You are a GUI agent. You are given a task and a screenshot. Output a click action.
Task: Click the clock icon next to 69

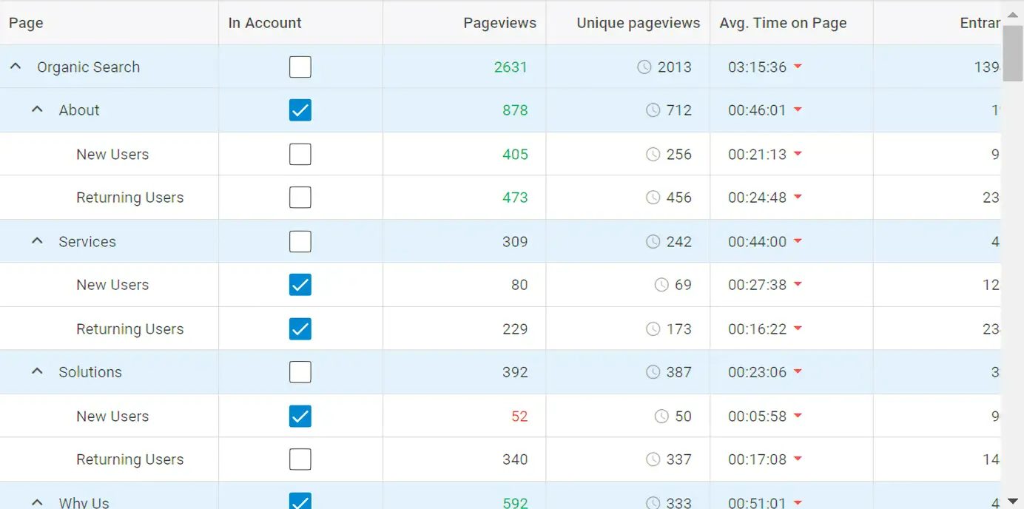[661, 285]
